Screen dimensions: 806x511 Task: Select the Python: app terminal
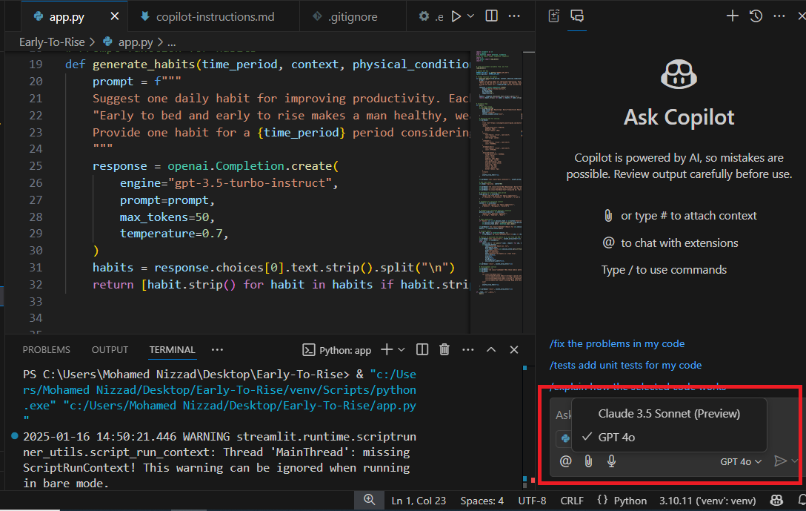point(337,351)
